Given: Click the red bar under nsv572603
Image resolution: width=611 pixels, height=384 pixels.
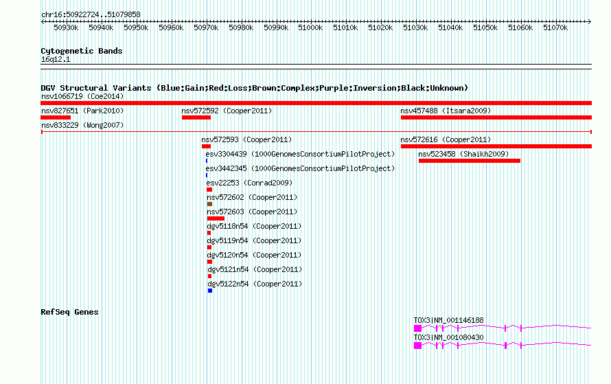Looking at the screenshot, I should tap(216, 218).
